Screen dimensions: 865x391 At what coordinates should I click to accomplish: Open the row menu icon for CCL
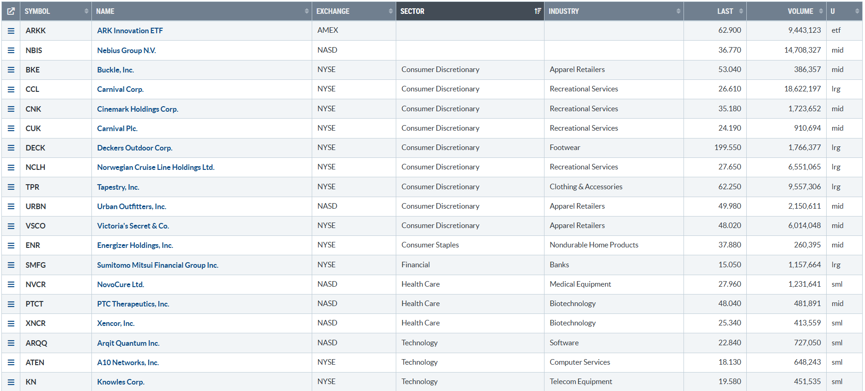point(11,90)
